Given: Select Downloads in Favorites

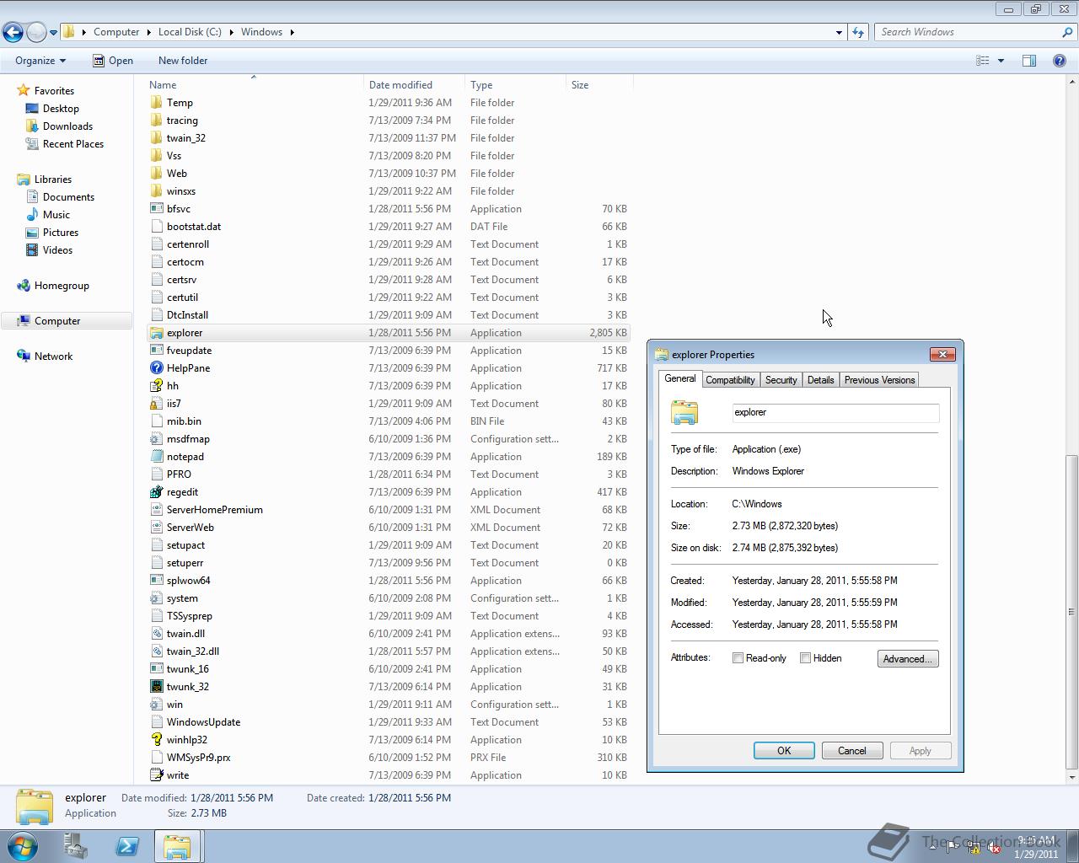Looking at the screenshot, I should pyautogui.click(x=67, y=126).
